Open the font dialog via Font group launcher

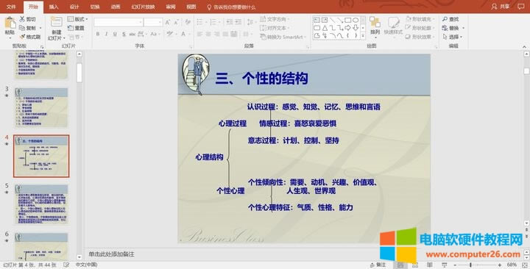tap(191, 47)
